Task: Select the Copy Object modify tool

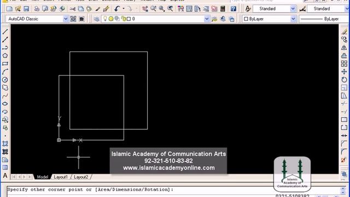Action: click(344, 40)
